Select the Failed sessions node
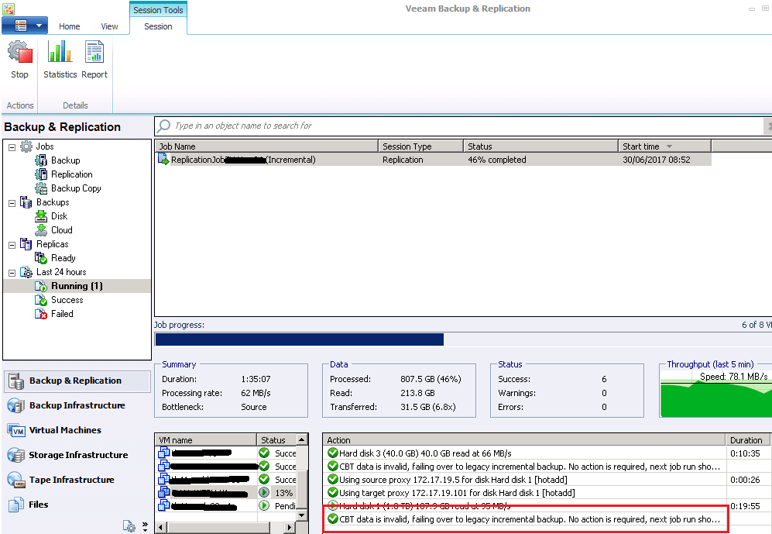Viewport: 772px width, 534px height. click(62, 314)
